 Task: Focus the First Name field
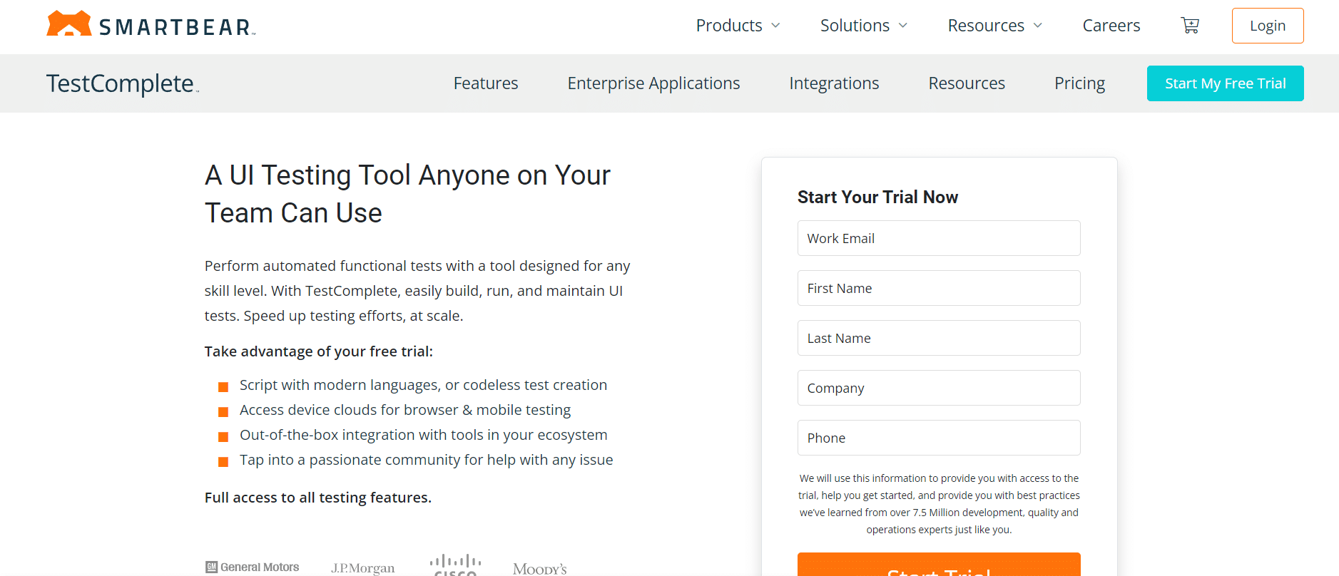coord(939,288)
